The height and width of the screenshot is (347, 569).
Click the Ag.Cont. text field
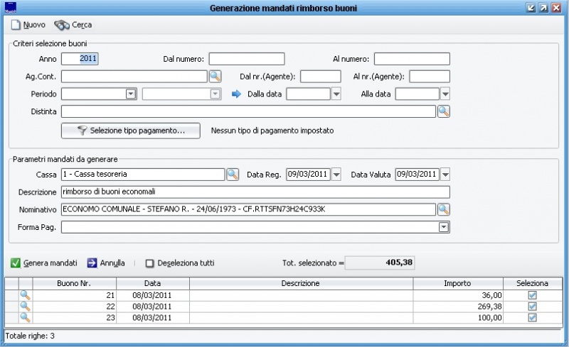click(x=134, y=77)
